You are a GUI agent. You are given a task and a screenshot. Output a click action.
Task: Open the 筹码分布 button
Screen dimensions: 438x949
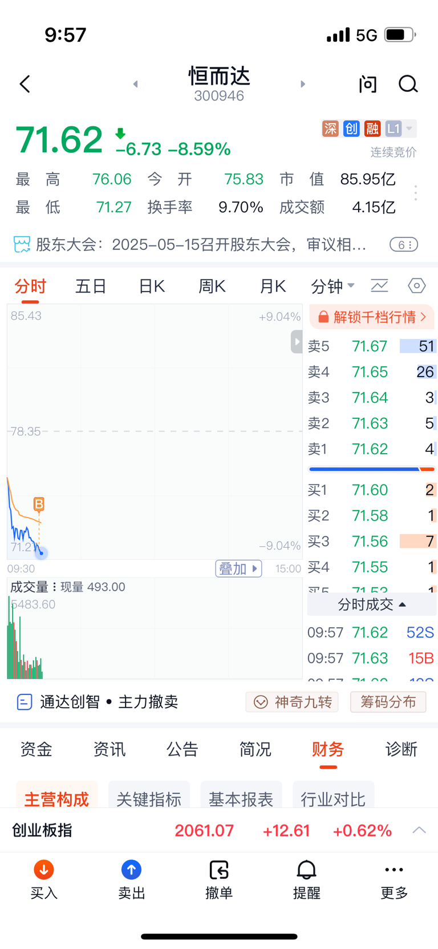coord(388,702)
